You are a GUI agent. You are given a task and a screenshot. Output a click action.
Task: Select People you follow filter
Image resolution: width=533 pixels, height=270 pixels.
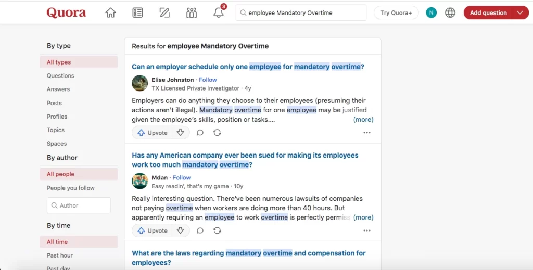[71, 188]
